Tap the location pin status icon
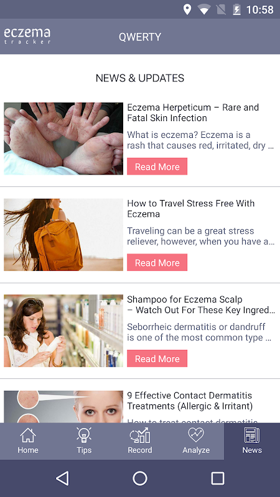The height and width of the screenshot is (497, 280). pos(187,9)
